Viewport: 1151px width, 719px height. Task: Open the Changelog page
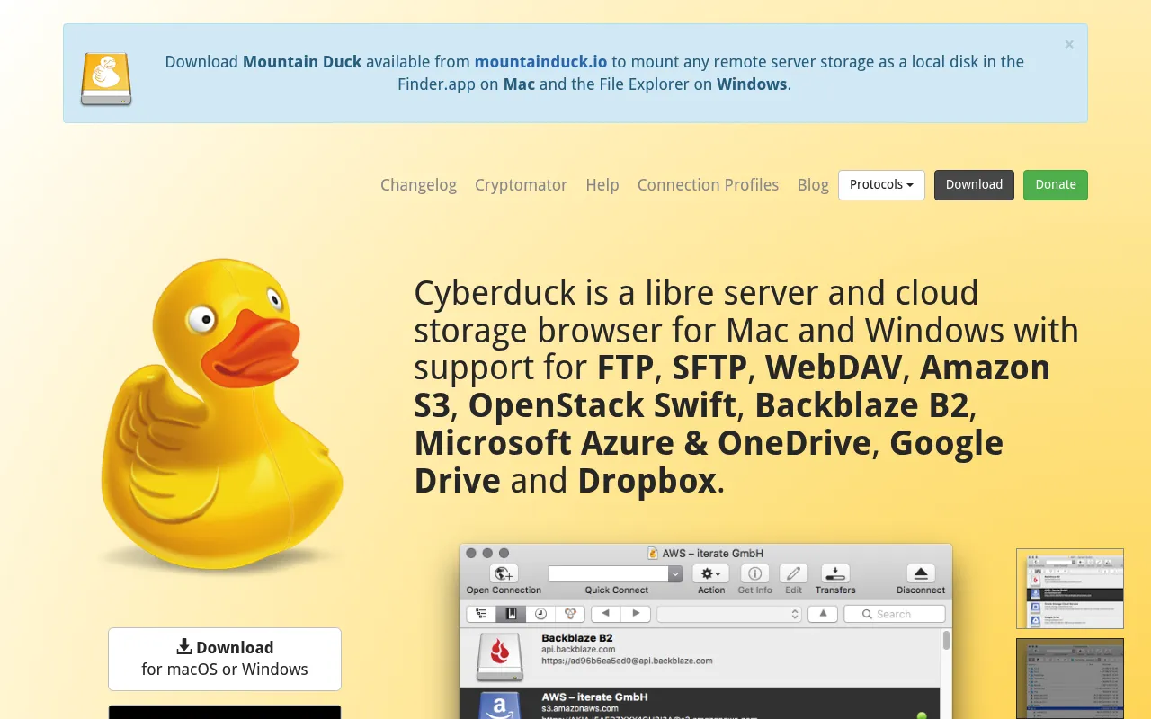click(418, 184)
